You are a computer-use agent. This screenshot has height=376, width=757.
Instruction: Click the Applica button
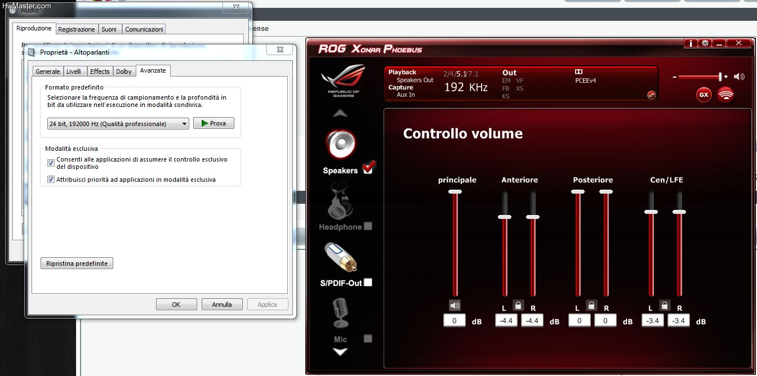pyautogui.click(x=268, y=305)
